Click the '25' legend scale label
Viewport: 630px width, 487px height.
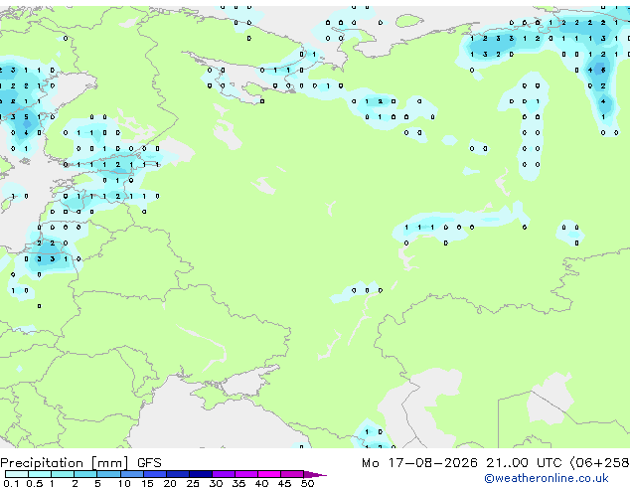[193, 483]
